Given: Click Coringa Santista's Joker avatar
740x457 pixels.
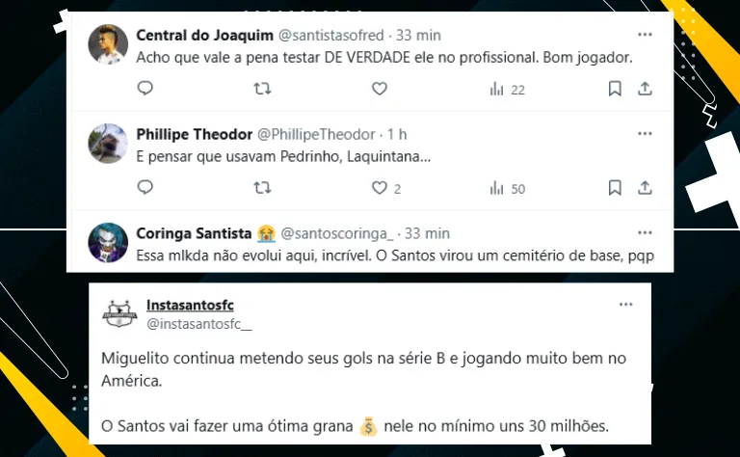Looking at the screenshot, I should click(x=108, y=242).
